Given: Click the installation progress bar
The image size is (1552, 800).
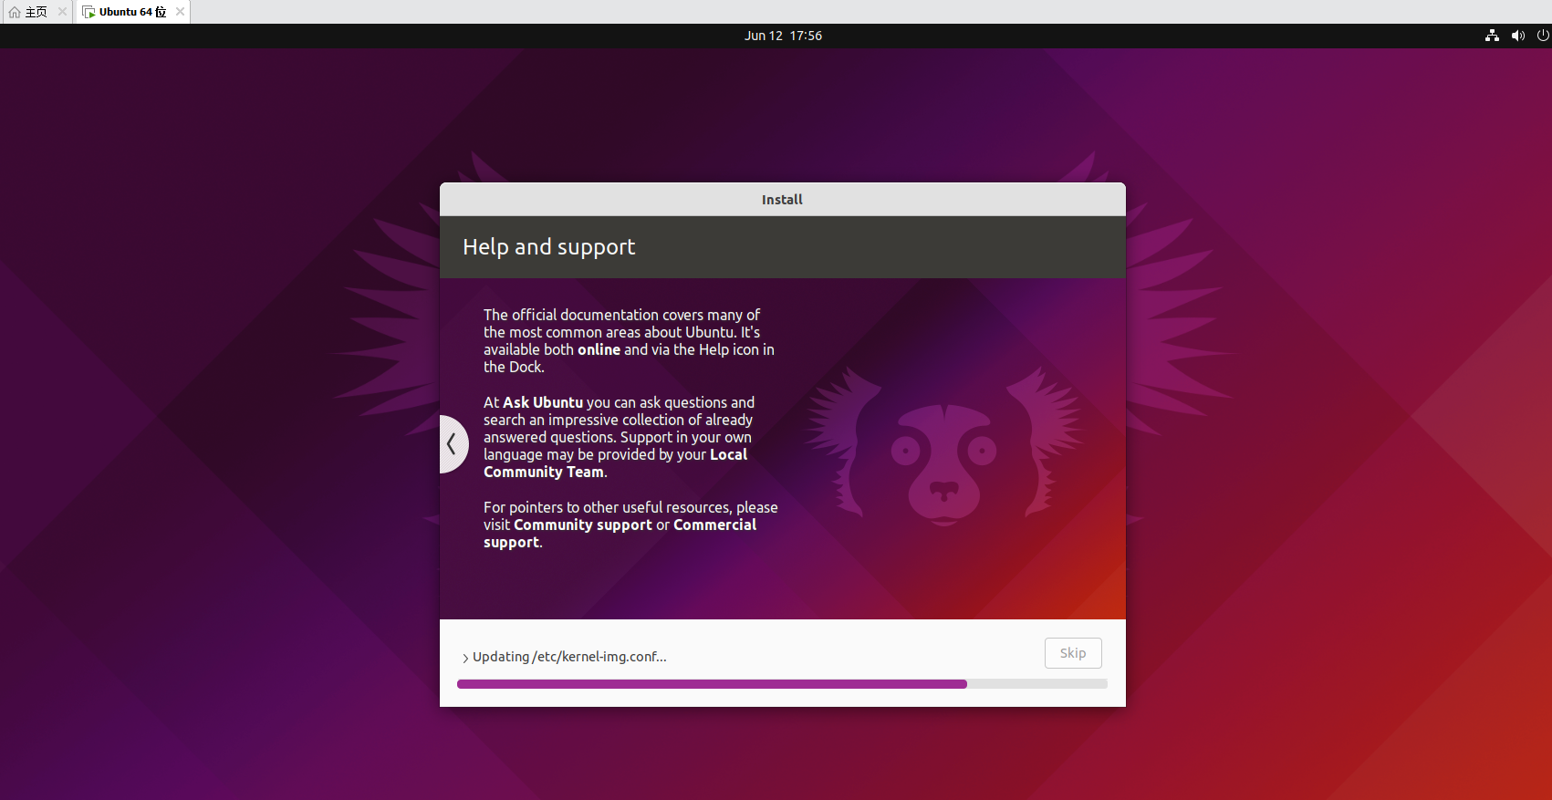Looking at the screenshot, I should (782, 684).
